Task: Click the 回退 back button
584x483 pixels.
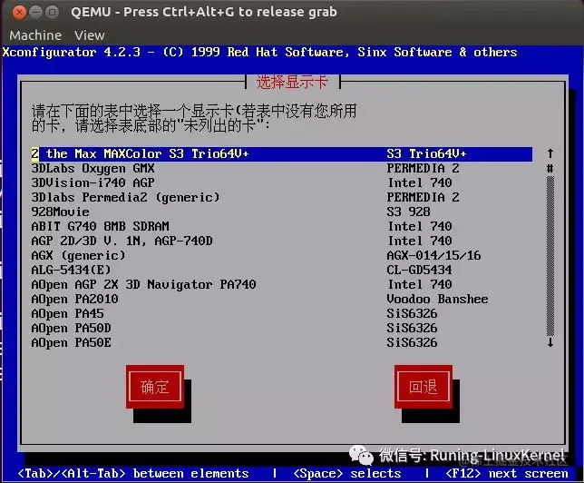Action: point(423,387)
